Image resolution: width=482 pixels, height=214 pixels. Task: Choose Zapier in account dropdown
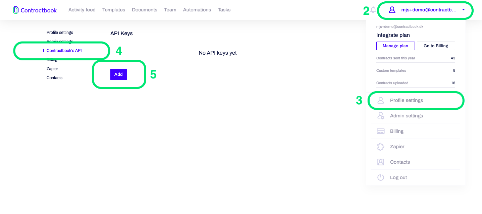click(416, 147)
